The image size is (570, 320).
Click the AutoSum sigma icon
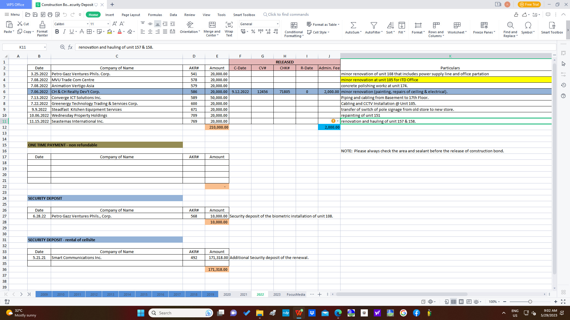coord(353,25)
